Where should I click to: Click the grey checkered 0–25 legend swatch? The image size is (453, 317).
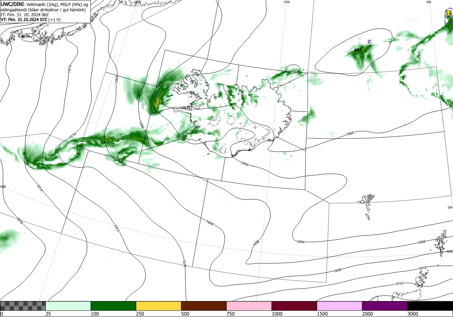(x=23, y=306)
